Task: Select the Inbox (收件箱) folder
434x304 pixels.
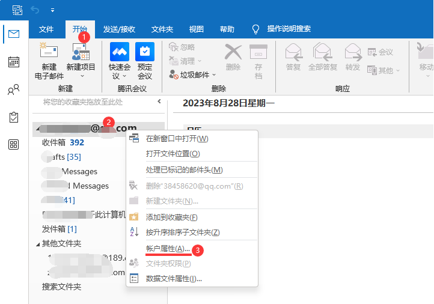Action: click(55, 142)
